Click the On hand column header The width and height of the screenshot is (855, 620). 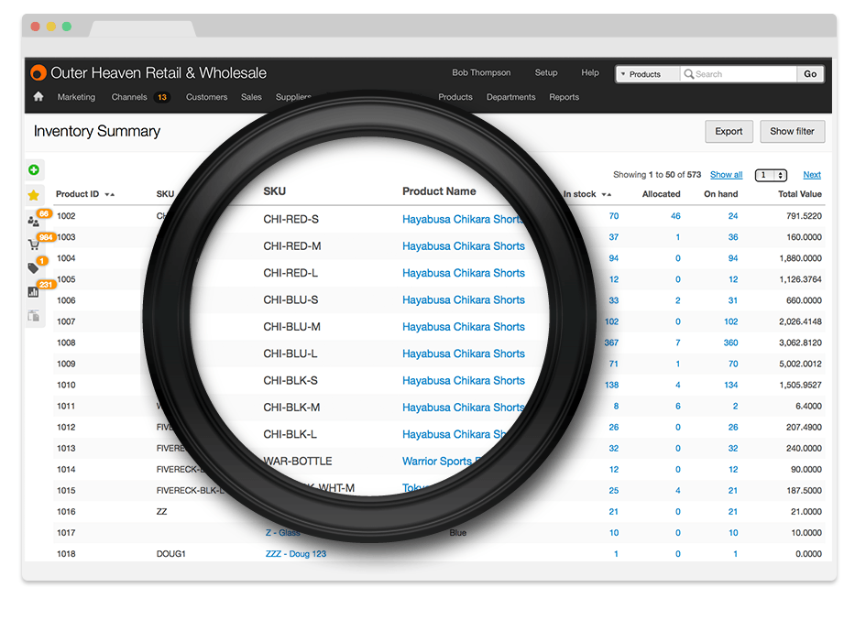pyautogui.click(x=721, y=194)
